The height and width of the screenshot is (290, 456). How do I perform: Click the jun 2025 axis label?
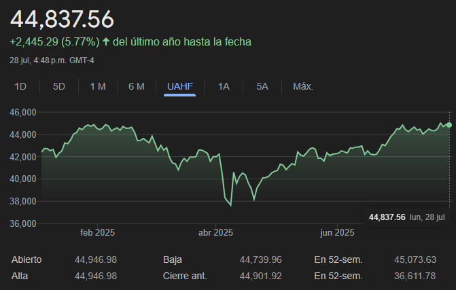point(337,232)
